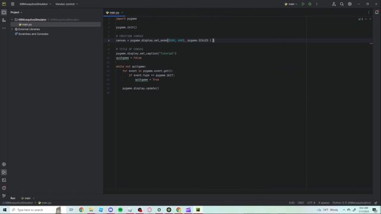The height and width of the screenshot is (214, 381).
Task: Switch to main.py editor tab
Action: (x=114, y=12)
